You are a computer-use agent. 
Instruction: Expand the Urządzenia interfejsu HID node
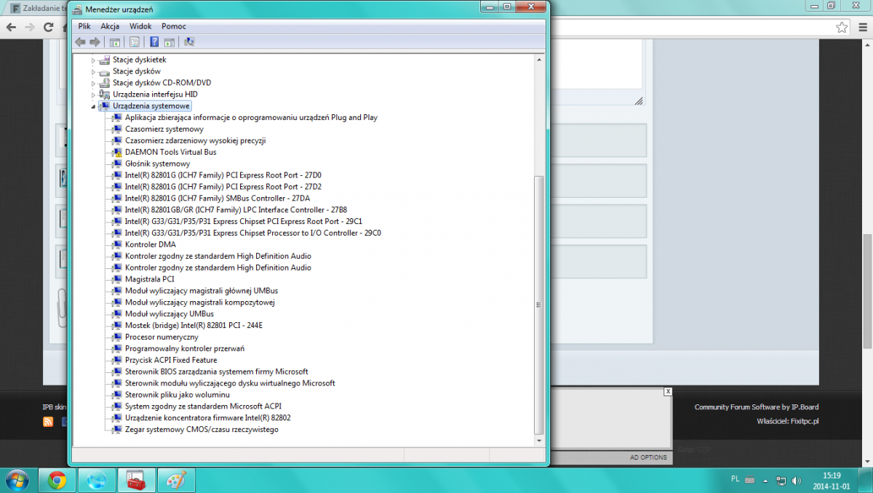coord(94,95)
